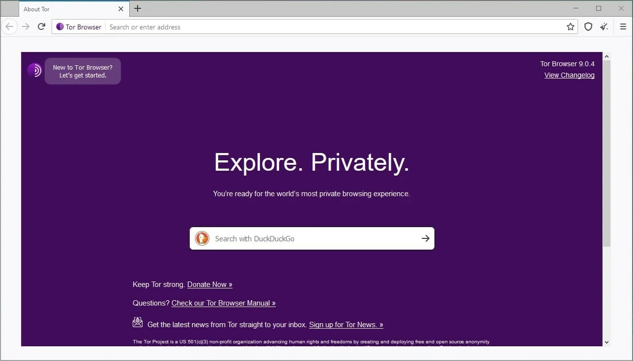This screenshot has height=361, width=633.
Task: Click 'The Tor Project is a US 501(c)(3)' paragraph
Action: (311, 343)
